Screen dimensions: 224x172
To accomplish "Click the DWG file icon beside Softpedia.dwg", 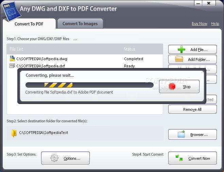I will tap(12, 58).
